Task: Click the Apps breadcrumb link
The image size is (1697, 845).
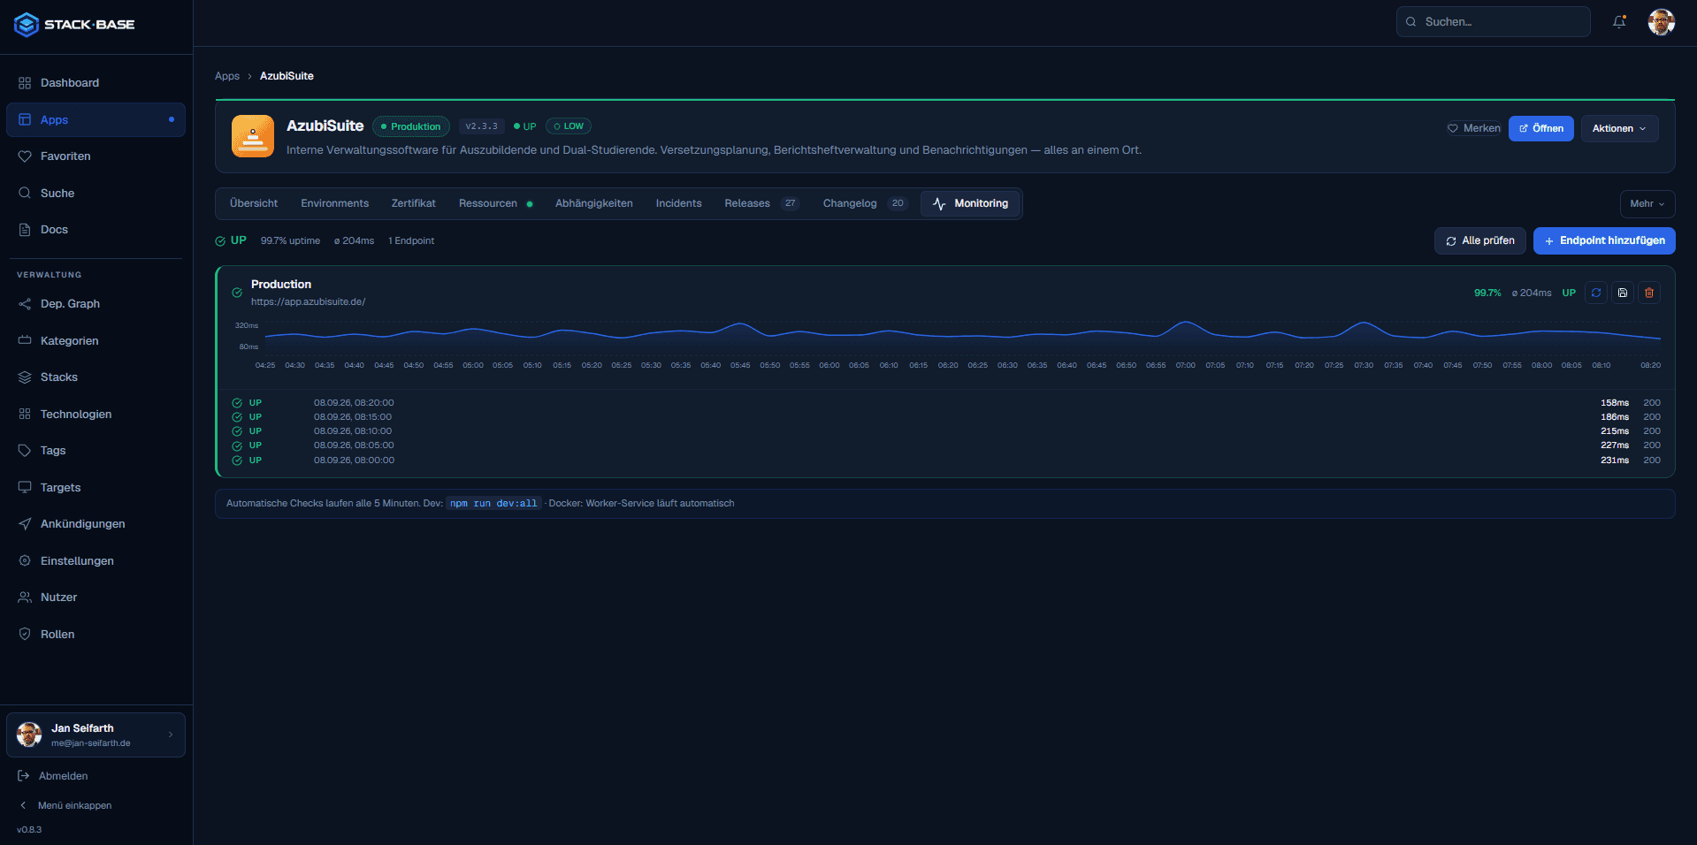Action: (227, 76)
